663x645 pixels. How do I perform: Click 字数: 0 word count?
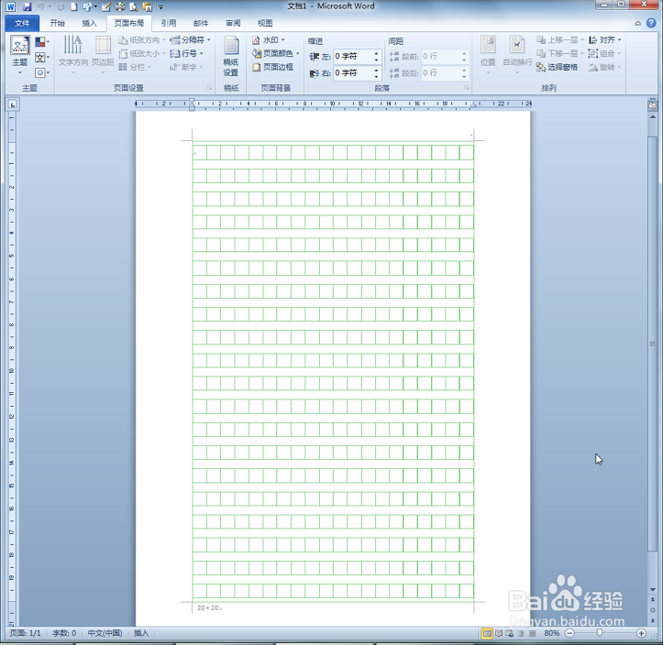[x=64, y=633]
